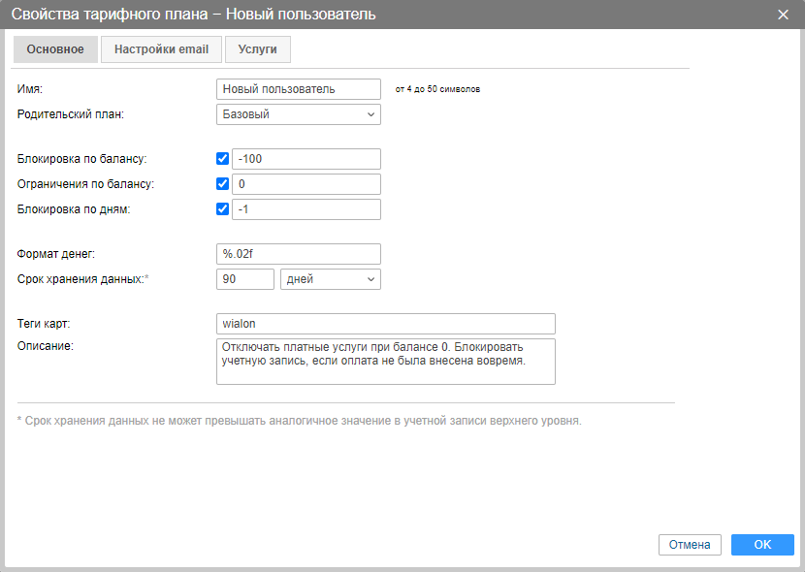The width and height of the screenshot is (805, 572).
Task: Close the billing plan properties dialog
Action: (784, 15)
